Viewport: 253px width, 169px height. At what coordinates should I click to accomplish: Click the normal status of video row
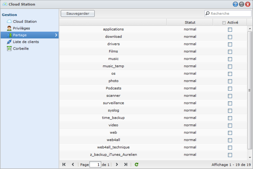[x=190, y=125]
